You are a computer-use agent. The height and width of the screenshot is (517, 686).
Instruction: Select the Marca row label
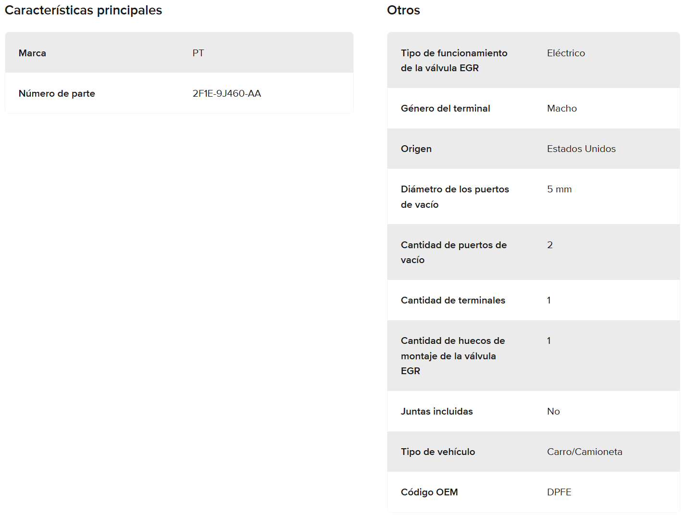(32, 53)
